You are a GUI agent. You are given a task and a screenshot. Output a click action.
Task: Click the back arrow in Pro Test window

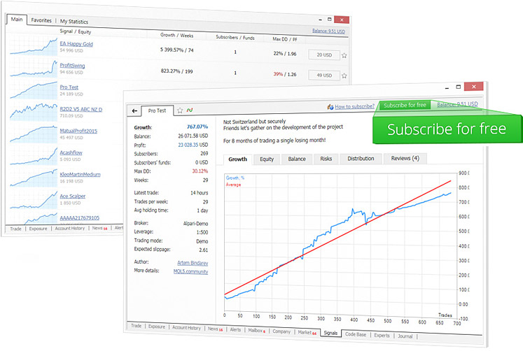pyautogui.click(x=134, y=110)
